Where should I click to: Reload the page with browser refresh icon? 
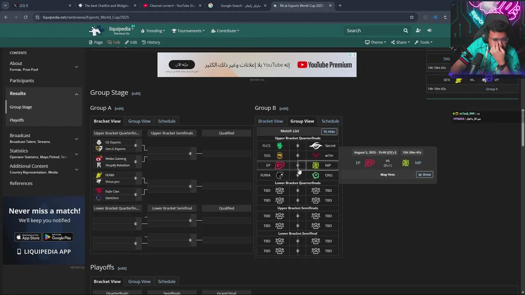25,17
